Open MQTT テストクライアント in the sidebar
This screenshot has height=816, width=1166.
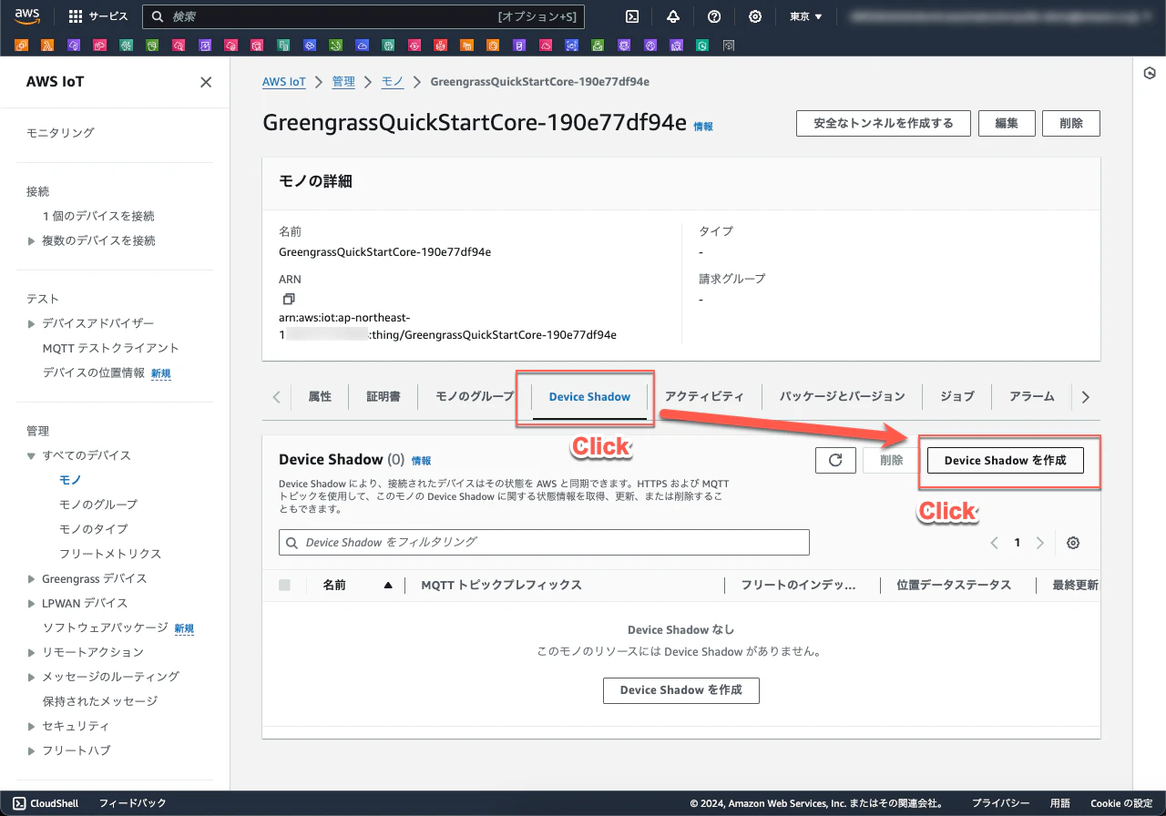pos(110,348)
